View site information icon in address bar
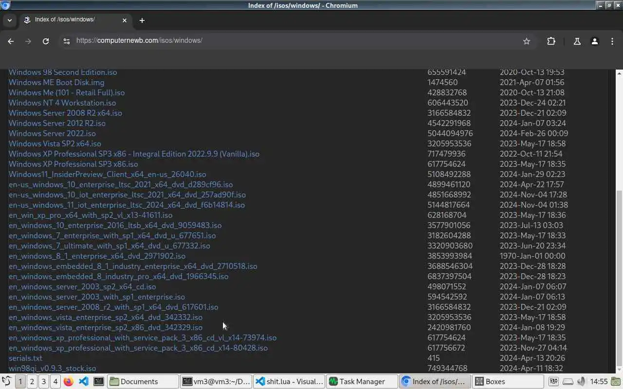This screenshot has width=623, height=389. click(x=67, y=41)
